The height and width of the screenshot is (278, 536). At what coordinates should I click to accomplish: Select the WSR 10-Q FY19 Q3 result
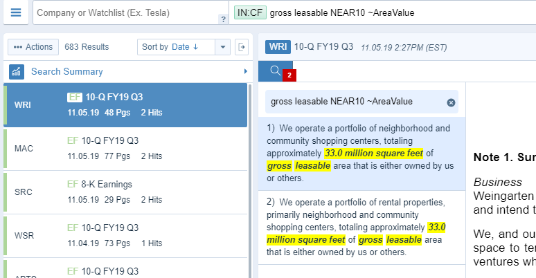(x=125, y=235)
